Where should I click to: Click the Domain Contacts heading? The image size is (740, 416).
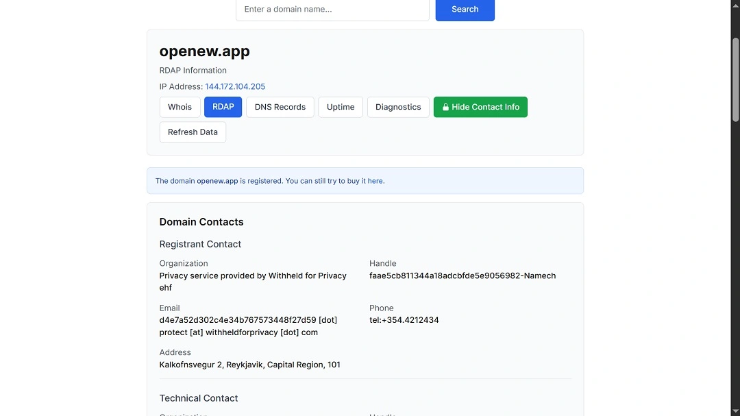(x=201, y=222)
